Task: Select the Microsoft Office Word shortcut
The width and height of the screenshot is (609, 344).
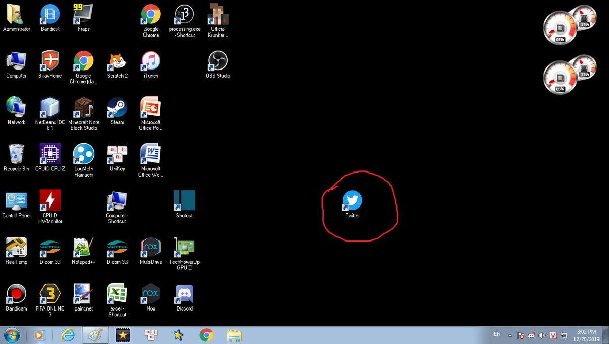Action: (x=151, y=160)
